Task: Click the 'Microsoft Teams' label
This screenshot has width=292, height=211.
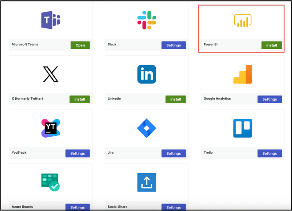Action: point(25,44)
